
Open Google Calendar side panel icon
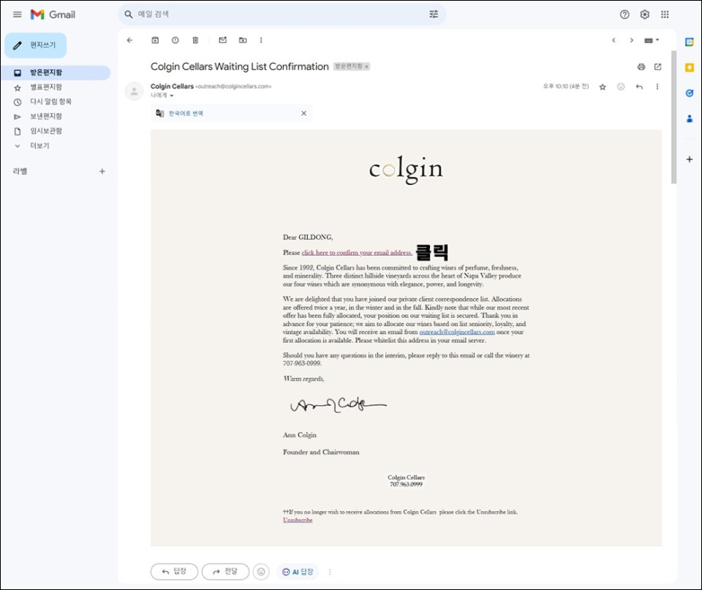coord(689,42)
